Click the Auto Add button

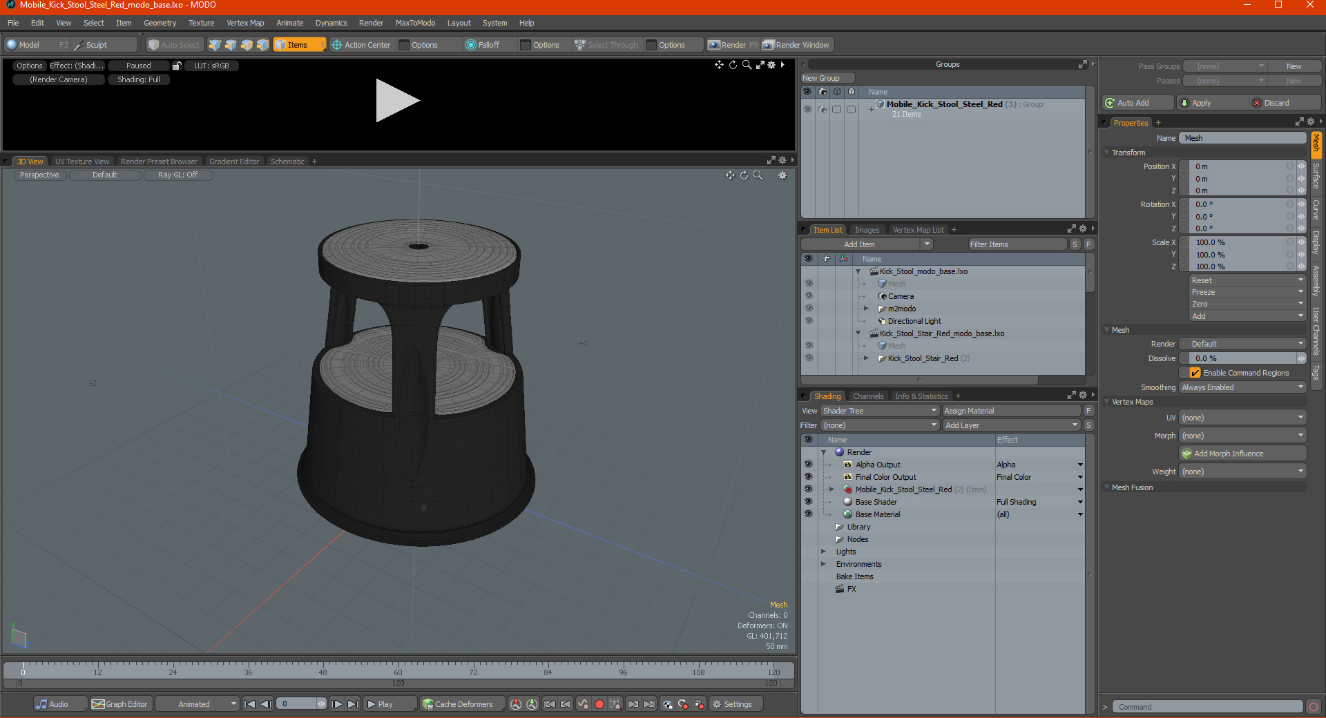(1138, 103)
